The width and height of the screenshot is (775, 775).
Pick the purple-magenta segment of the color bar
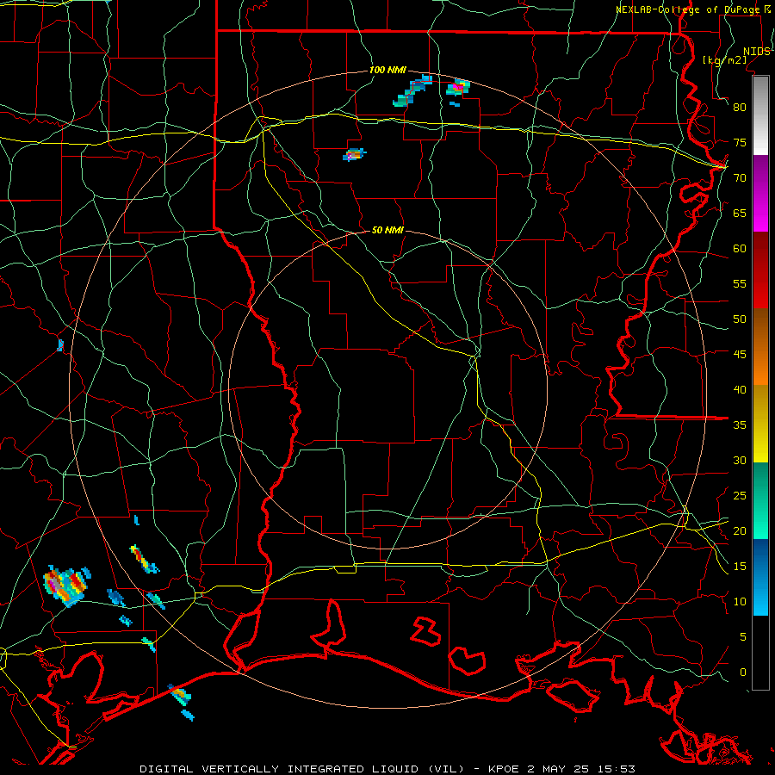point(760,193)
